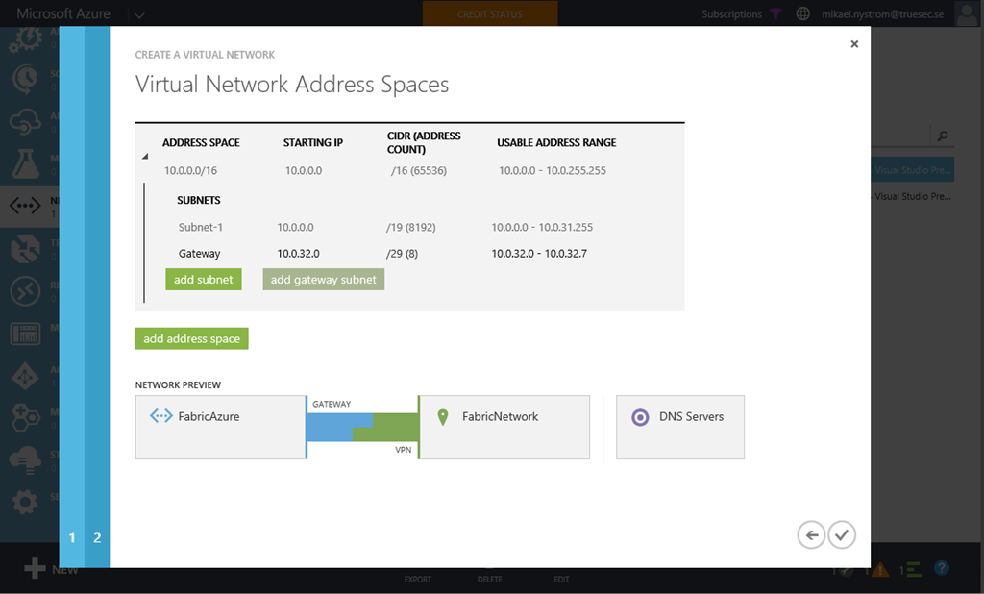This screenshot has width=984, height=594.
Task: Collapse the 10.0.0.0/16 address space row
Action: click(146, 156)
